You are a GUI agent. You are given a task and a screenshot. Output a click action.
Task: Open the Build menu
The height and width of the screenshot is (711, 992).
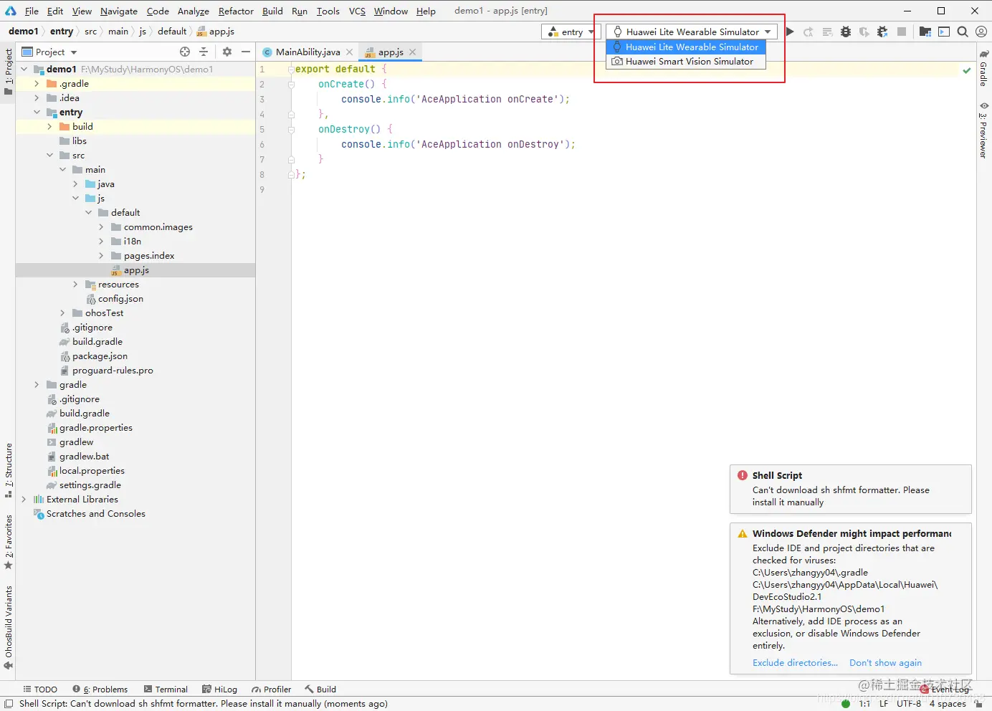pyautogui.click(x=272, y=11)
